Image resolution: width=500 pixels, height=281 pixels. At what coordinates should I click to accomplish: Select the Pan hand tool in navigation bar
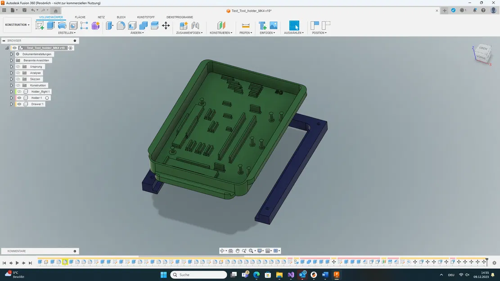tap(238, 251)
